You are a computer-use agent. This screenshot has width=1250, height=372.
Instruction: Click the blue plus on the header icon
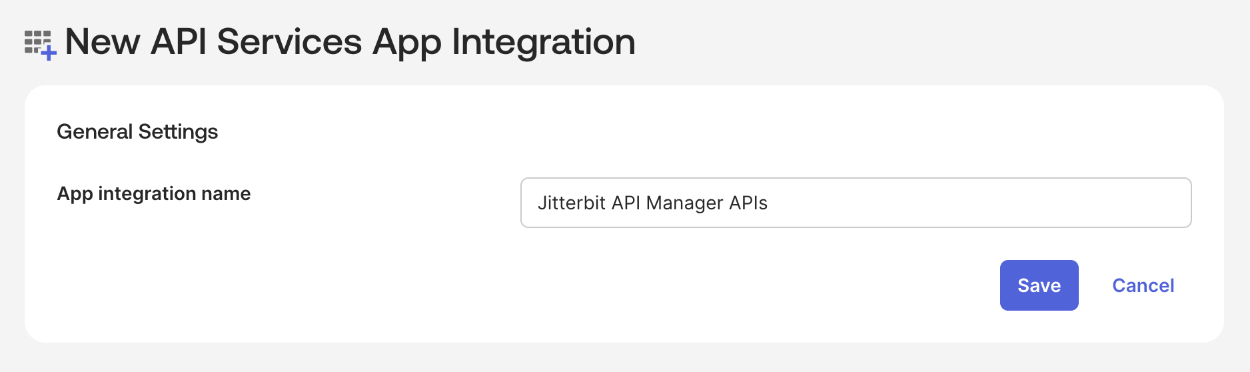pyautogui.click(x=49, y=53)
